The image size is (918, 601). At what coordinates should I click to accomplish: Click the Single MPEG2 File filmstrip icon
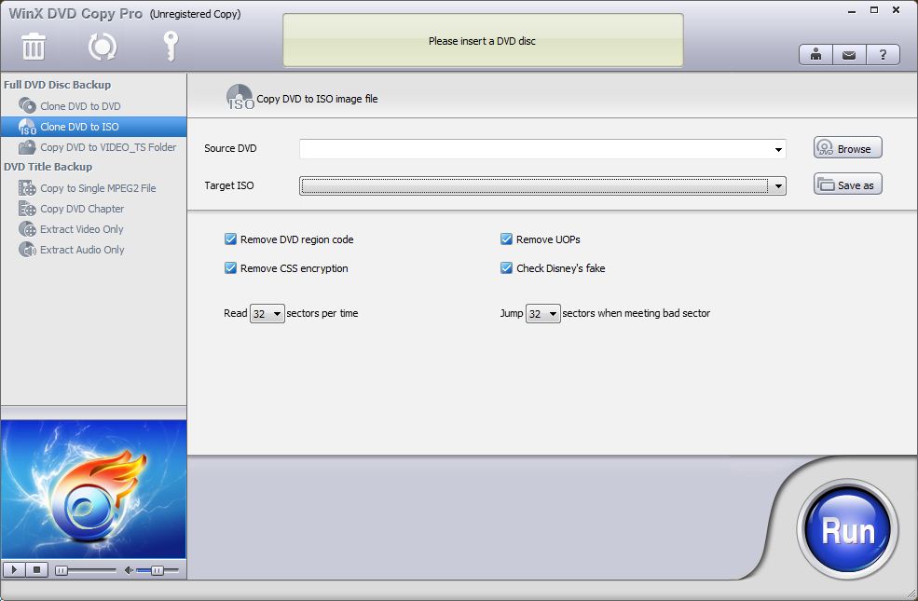pos(27,188)
